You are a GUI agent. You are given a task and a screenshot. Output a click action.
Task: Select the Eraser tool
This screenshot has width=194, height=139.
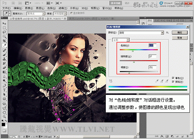point(4,68)
